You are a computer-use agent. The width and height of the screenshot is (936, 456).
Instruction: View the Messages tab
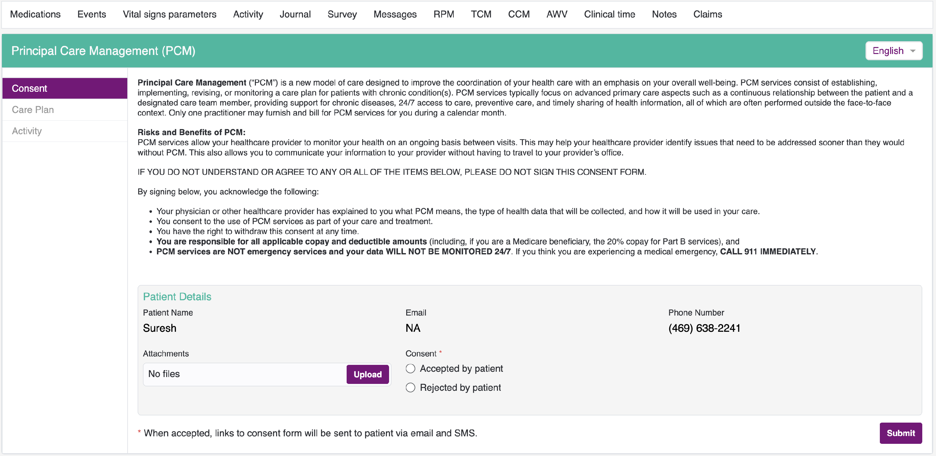coord(395,14)
